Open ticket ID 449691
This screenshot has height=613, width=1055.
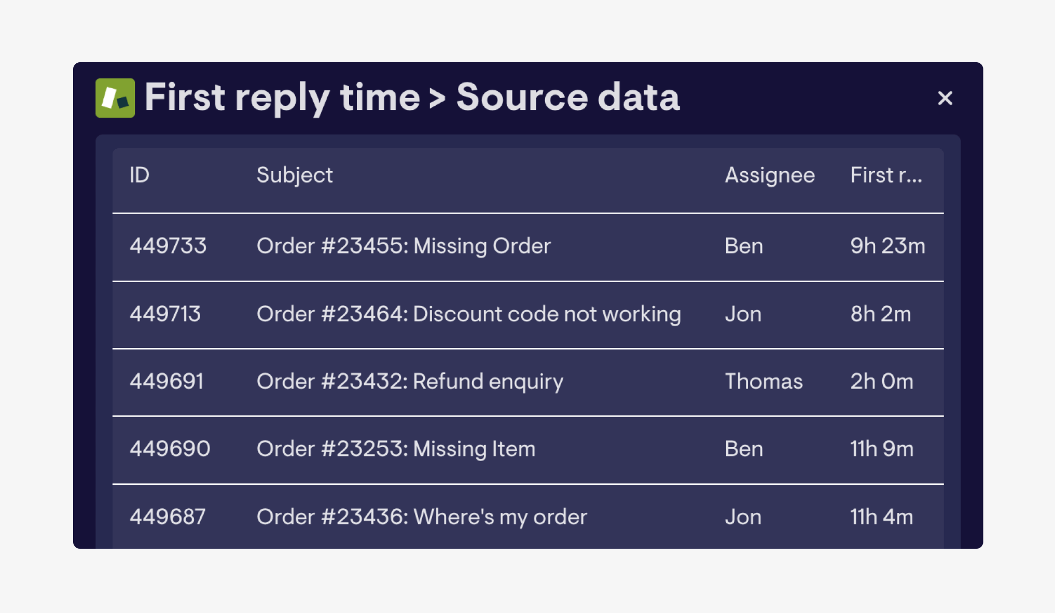[x=166, y=382]
